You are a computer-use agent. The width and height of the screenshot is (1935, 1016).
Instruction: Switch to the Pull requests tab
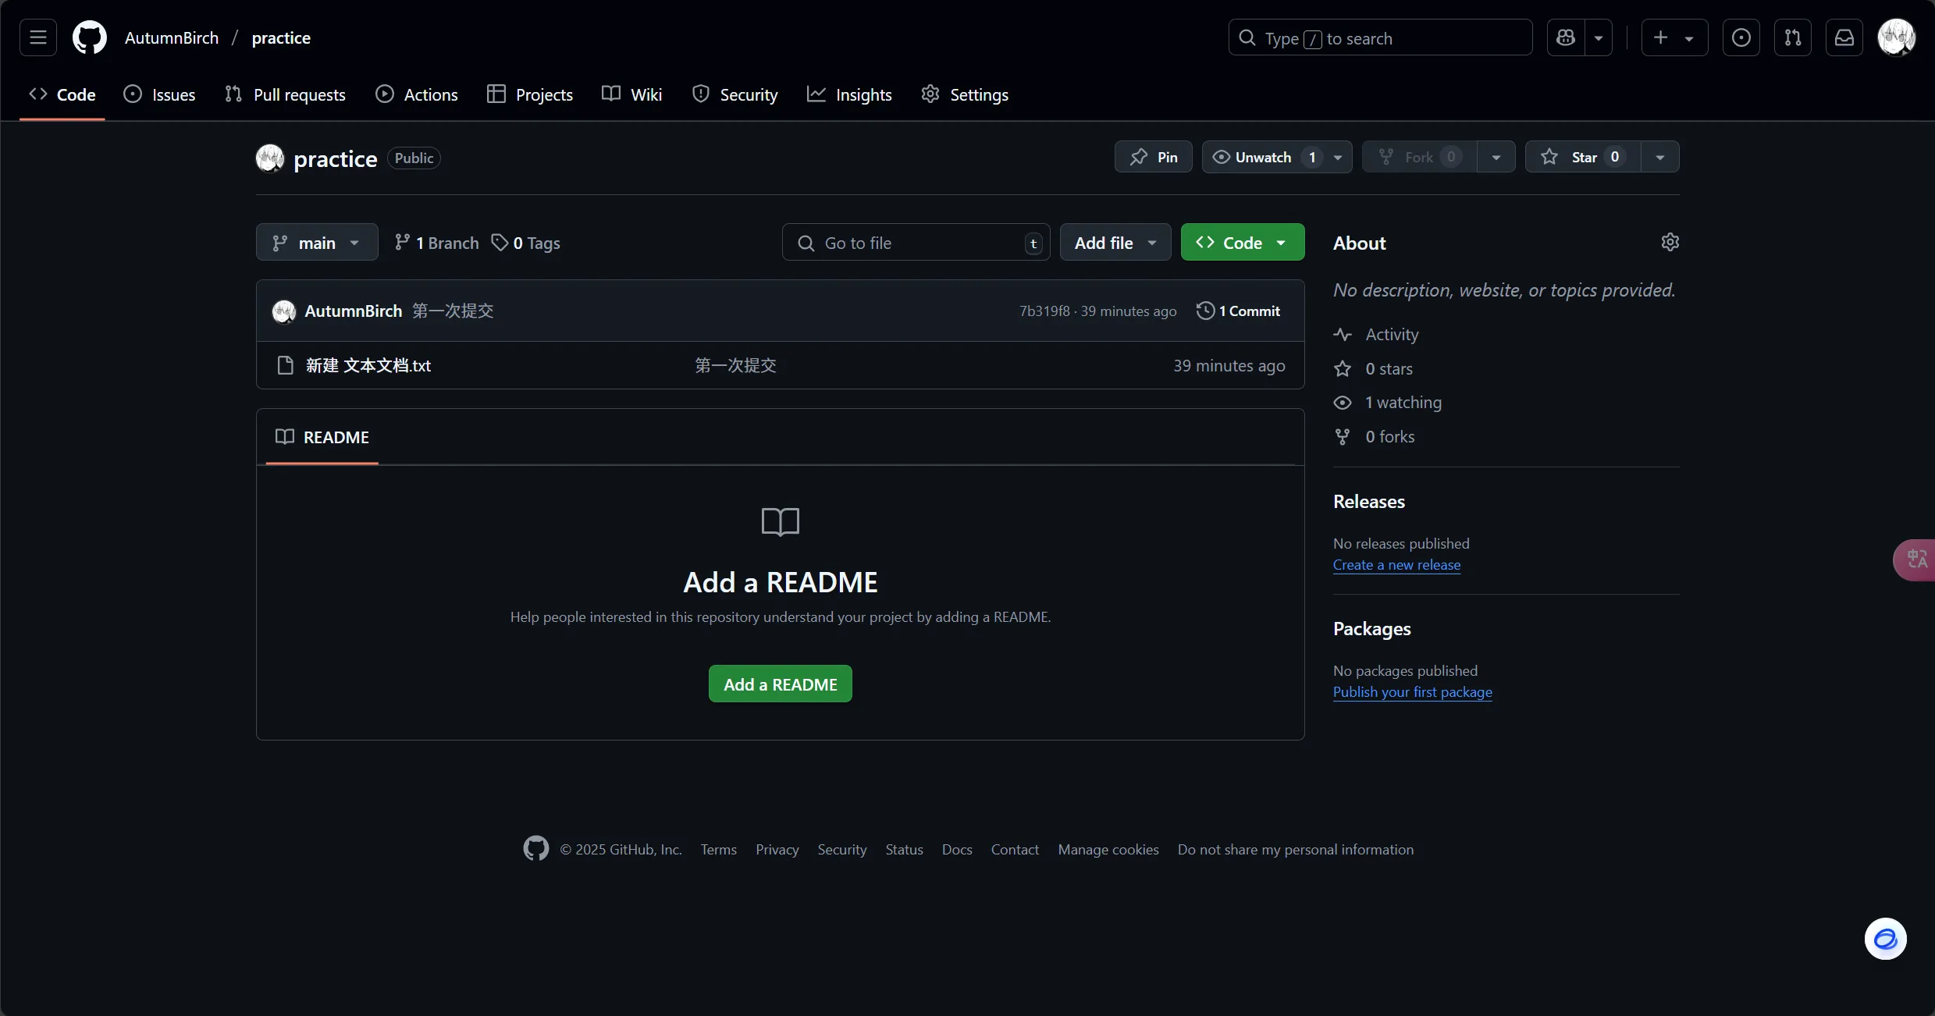(x=285, y=94)
